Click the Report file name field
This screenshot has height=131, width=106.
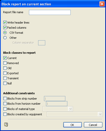50,12
